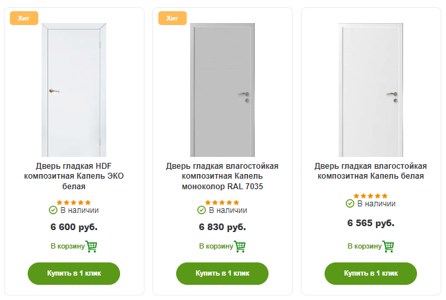Click availability checkmark icon under HDF ЭКО door
The height and width of the screenshot is (300, 446).
point(53,210)
